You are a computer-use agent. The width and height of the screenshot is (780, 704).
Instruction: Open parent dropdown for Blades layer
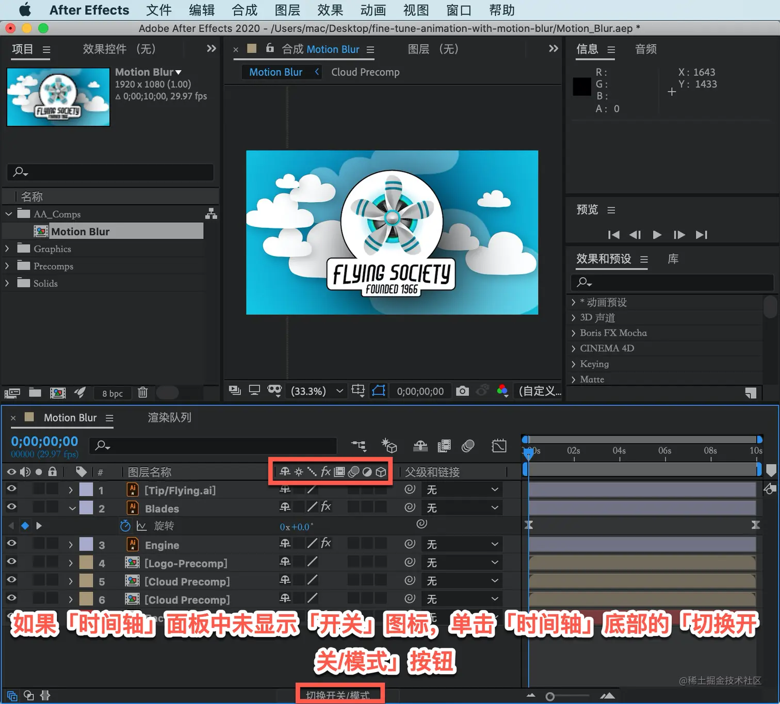click(x=463, y=508)
